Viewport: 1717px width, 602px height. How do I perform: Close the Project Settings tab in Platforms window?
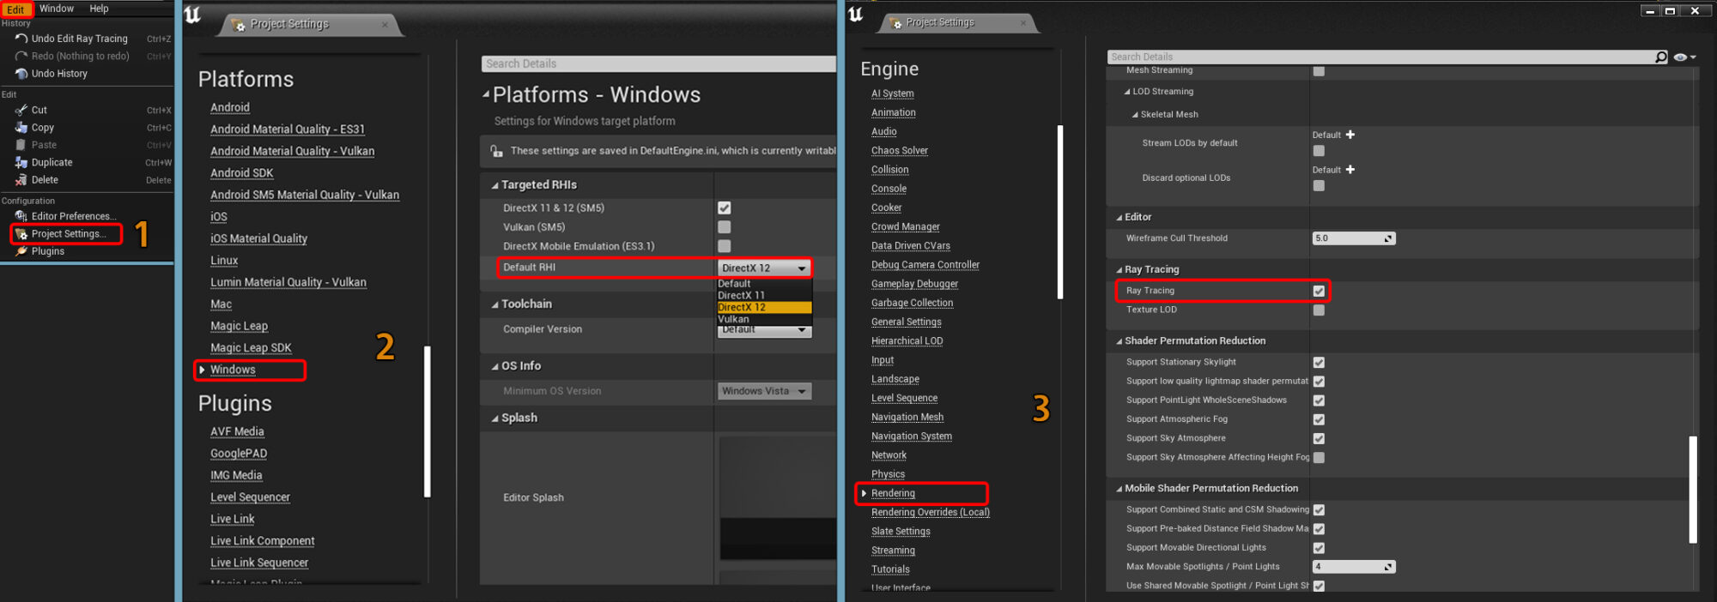tap(385, 25)
